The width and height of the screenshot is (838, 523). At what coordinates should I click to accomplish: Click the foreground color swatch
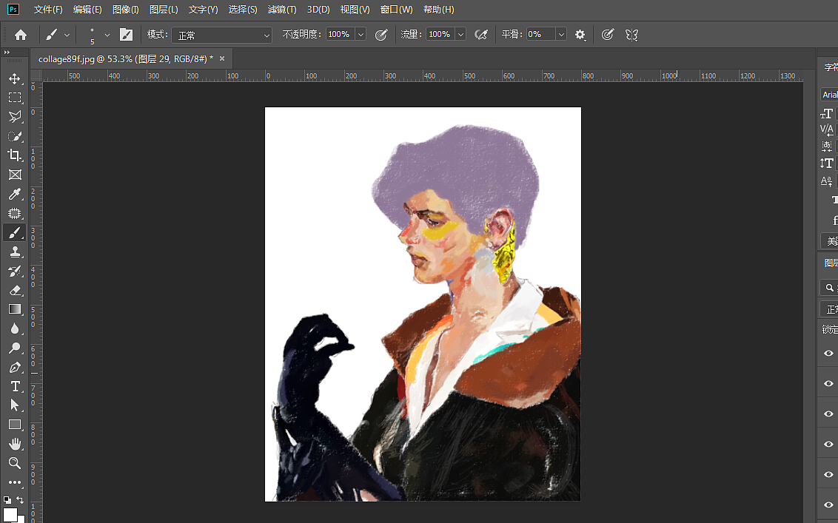pyautogui.click(x=10, y=514)
